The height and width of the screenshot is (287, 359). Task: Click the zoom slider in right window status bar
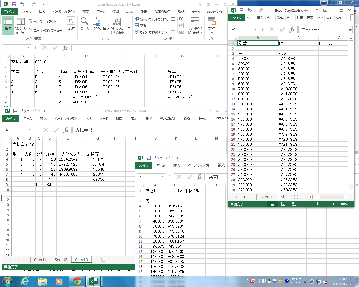pyautogui.click(x=317, y=204)
